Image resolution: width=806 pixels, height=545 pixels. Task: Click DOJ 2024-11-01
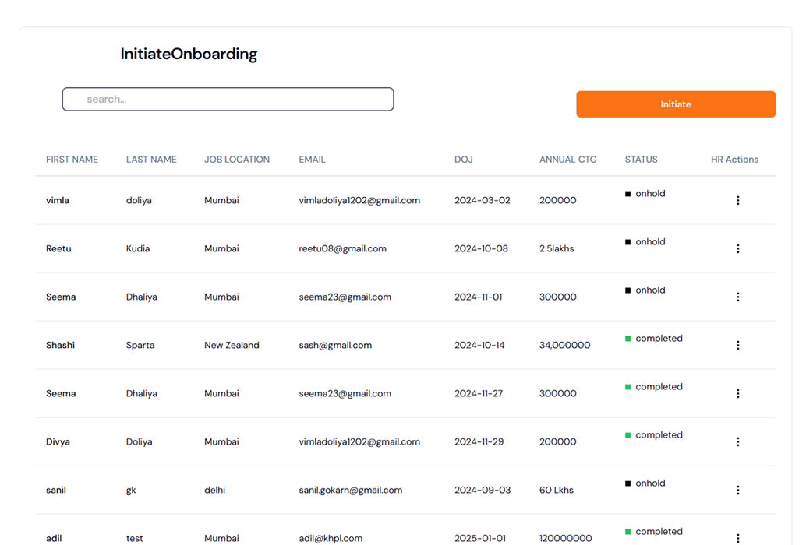coord(478,297)
